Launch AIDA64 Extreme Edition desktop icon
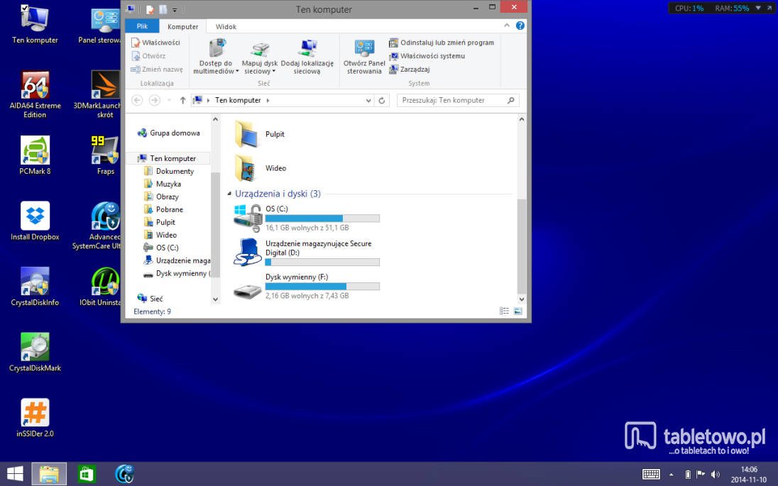The height and width of the screenshot is (486, 778). [35, 94]
